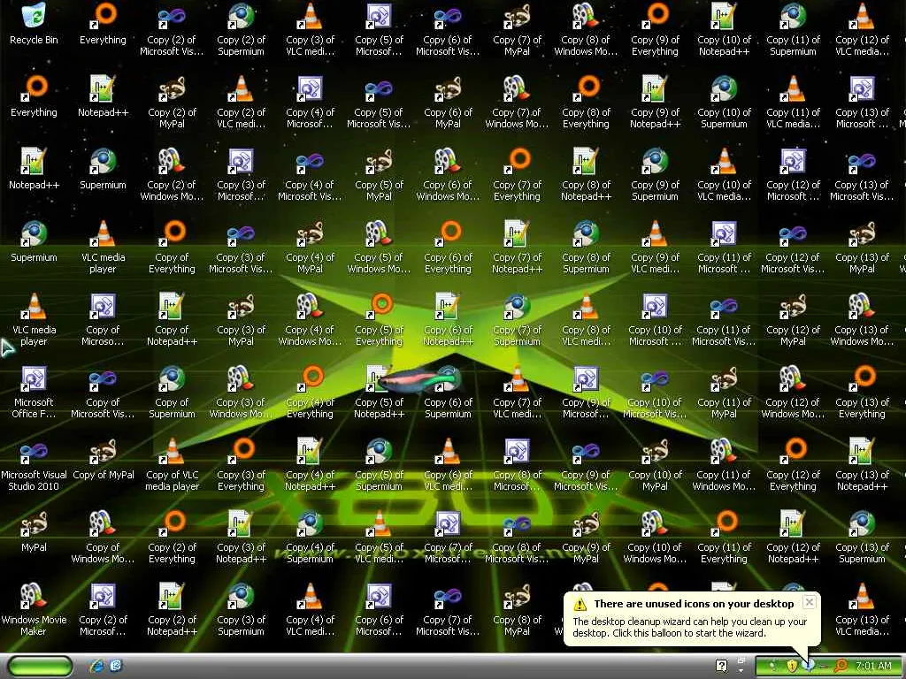This screenshot has width=906, height=679.
Task: Select the Recycle Bin desktop icon
Action: 34,24
